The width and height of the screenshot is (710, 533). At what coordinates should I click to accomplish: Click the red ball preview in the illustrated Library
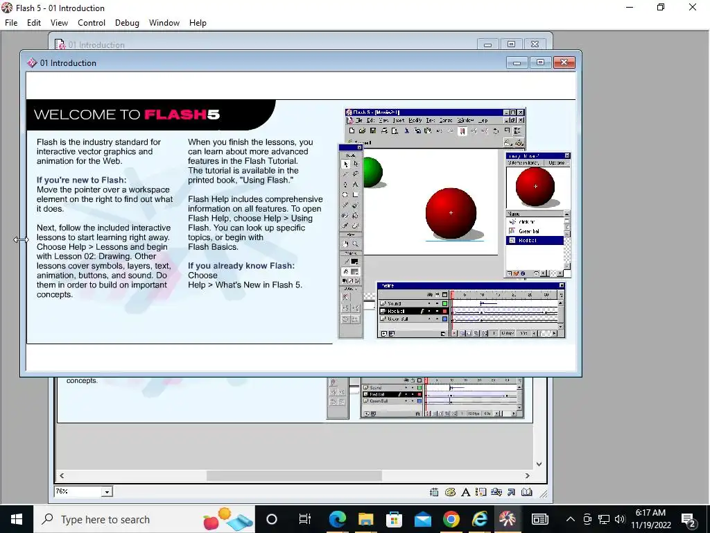pyautogui.click(x=535, y=186)
